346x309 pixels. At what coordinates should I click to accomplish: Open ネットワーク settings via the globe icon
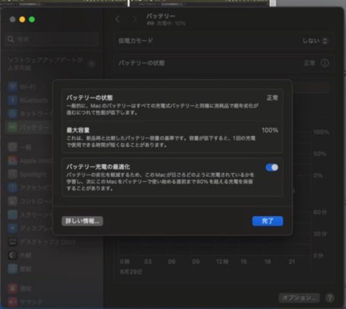pos(13,114)
